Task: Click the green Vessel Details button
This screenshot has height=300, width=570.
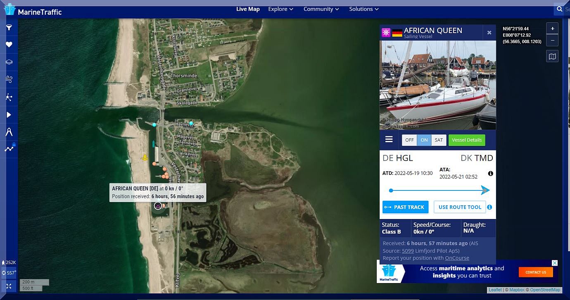Action: tap(467, 140)
